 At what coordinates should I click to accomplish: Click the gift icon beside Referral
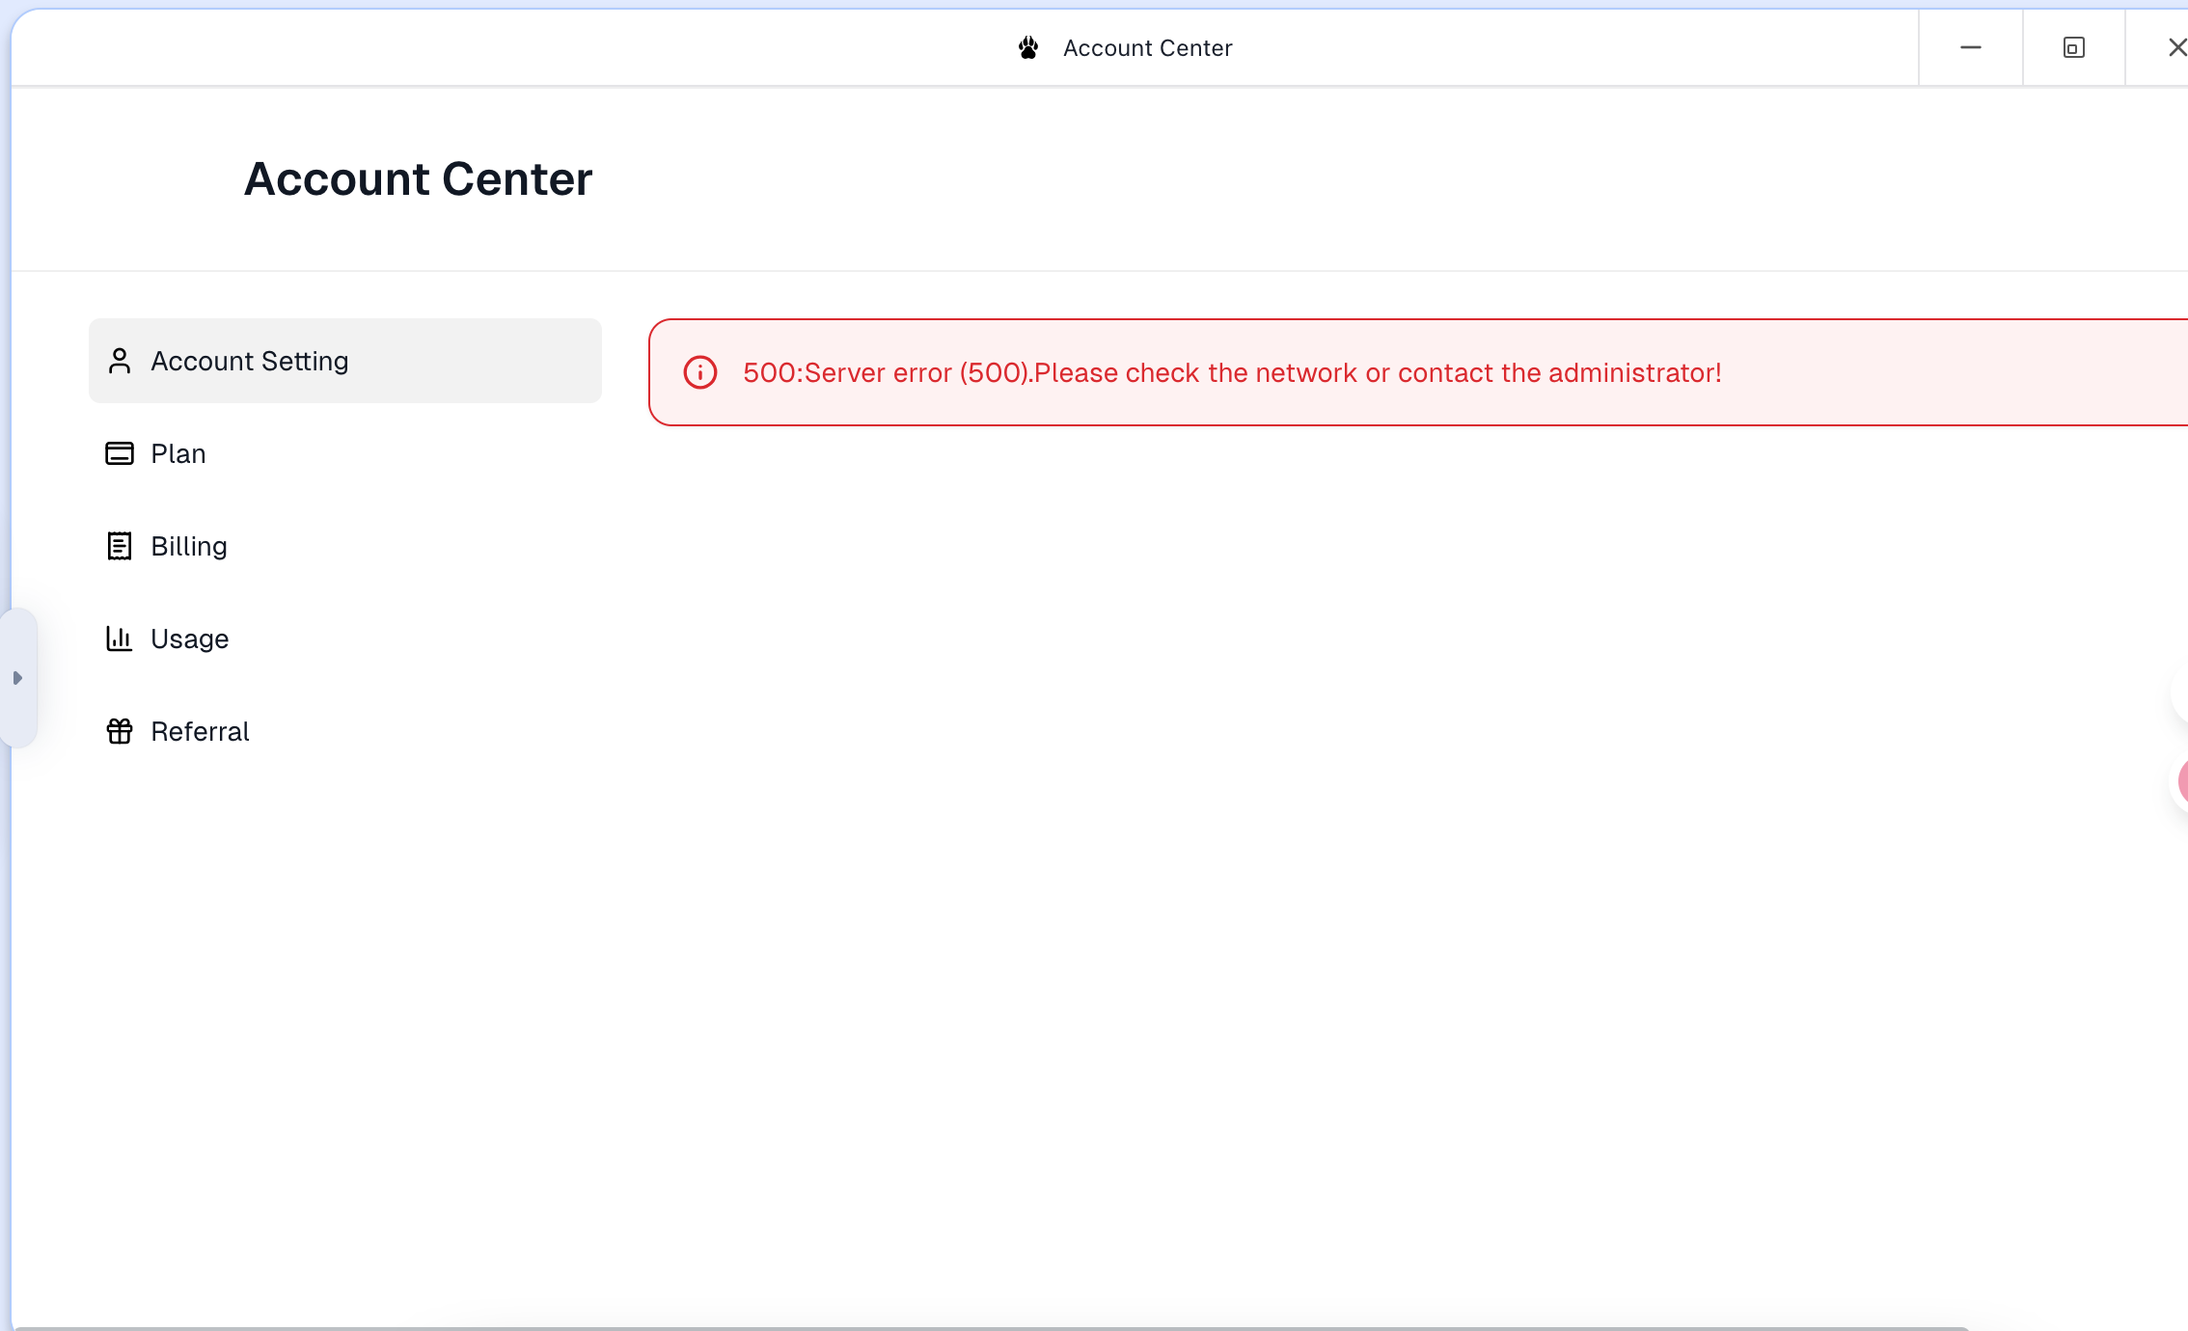coord(120,731)
